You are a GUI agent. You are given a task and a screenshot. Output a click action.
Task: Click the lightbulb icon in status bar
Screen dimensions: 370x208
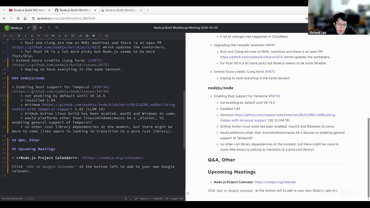(x=126, y=199)
